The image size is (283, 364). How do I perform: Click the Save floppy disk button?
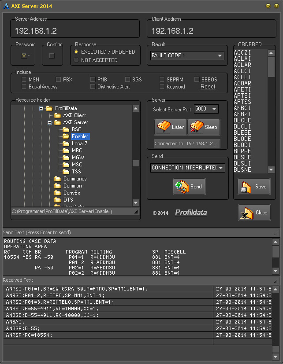(254, 187)
